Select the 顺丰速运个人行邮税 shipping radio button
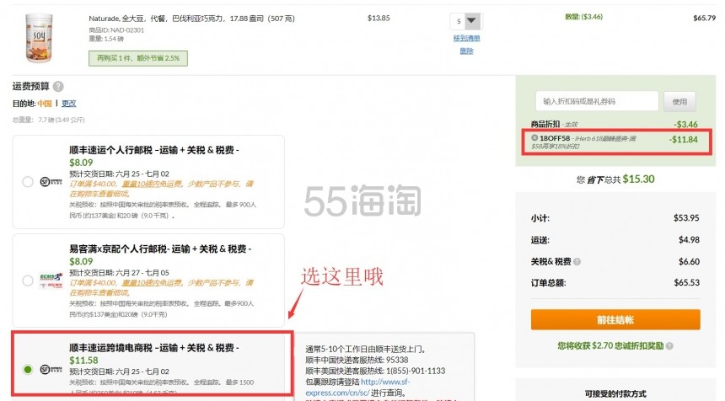Image resolution: width=725 pixels, height=401 pixels. coord(28,182)
